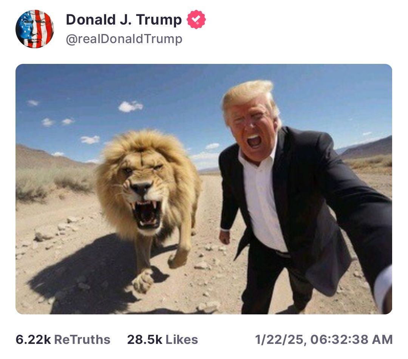Open the @realDonaldTrump handle link
This screenshot has height=359, width=408.
pos(124,39)
